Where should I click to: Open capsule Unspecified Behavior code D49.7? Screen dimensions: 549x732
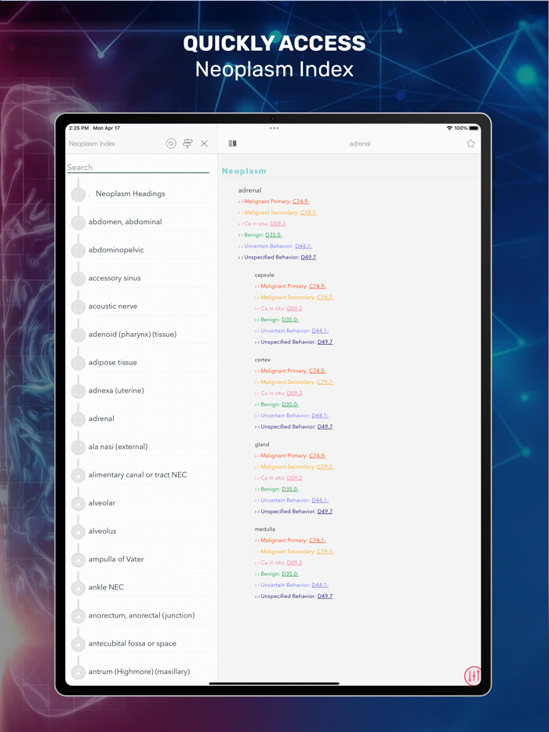[325, 342]
